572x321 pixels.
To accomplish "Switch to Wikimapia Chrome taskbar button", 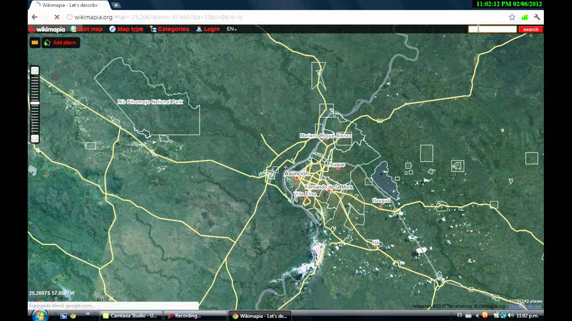I will click(x=260, y=316).
